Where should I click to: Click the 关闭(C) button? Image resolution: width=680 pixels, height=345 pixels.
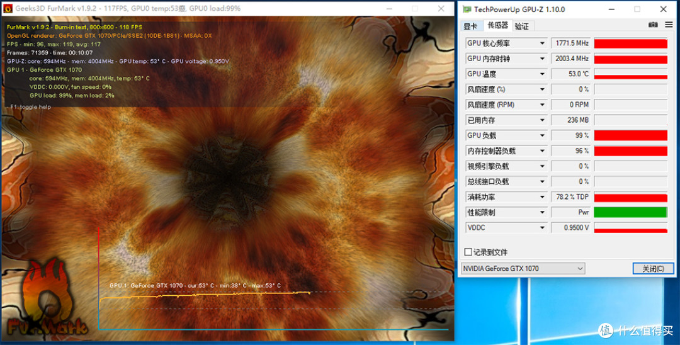653,269
